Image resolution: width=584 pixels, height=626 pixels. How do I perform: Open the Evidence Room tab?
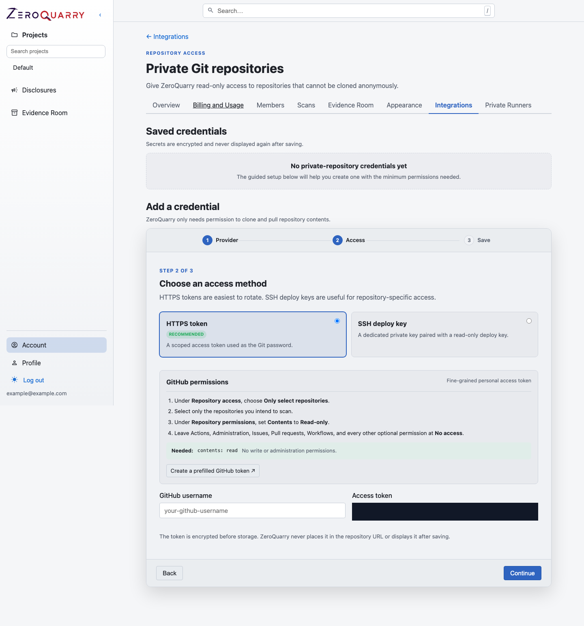pos(351,105)
